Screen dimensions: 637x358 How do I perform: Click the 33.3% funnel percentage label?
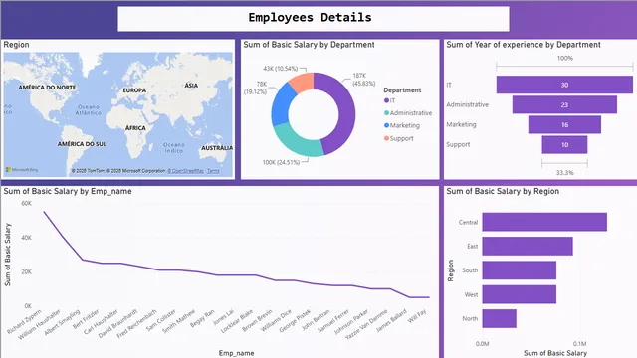pyautogui.click(x=564, y=172)
